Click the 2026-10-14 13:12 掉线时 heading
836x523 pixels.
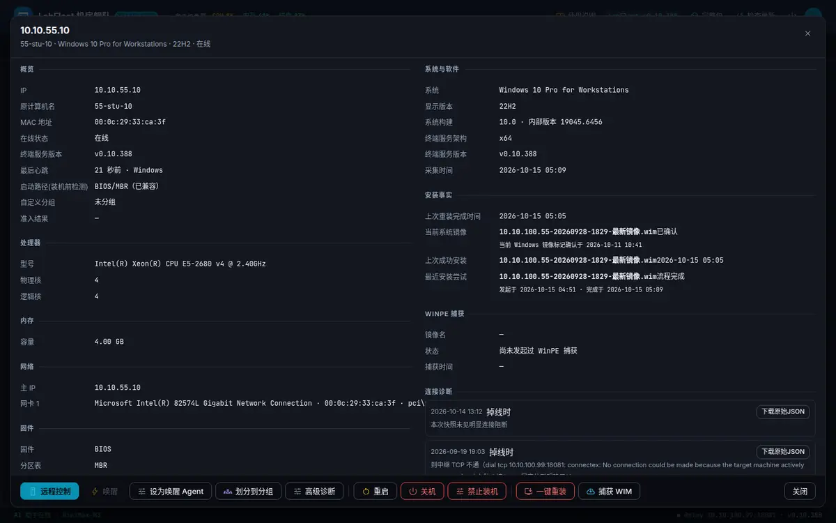(x=470, y=412)
